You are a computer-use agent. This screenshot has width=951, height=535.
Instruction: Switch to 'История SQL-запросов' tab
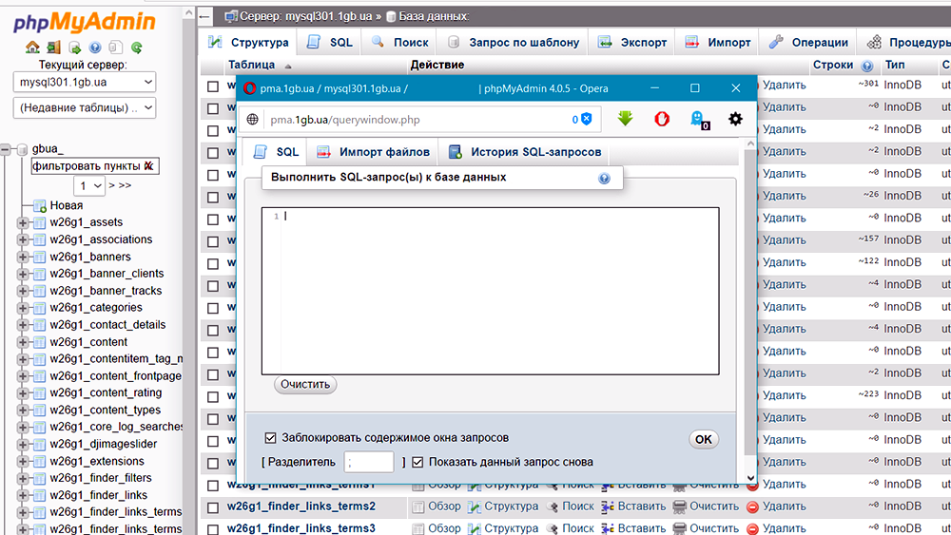[524, 152]
